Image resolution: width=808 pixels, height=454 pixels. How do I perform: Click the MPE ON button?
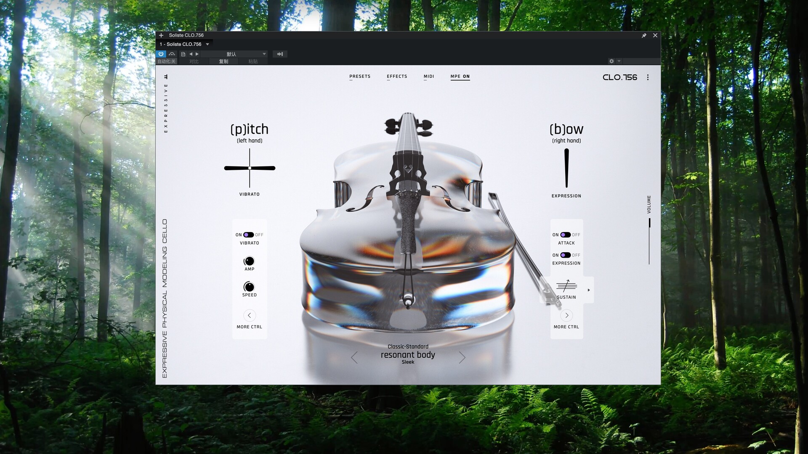click(460, 77)
